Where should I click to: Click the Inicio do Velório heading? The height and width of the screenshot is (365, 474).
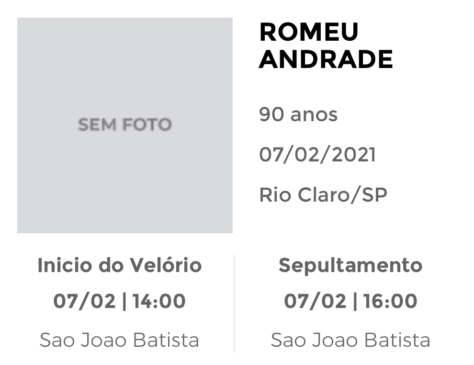(x=120, y=265)
